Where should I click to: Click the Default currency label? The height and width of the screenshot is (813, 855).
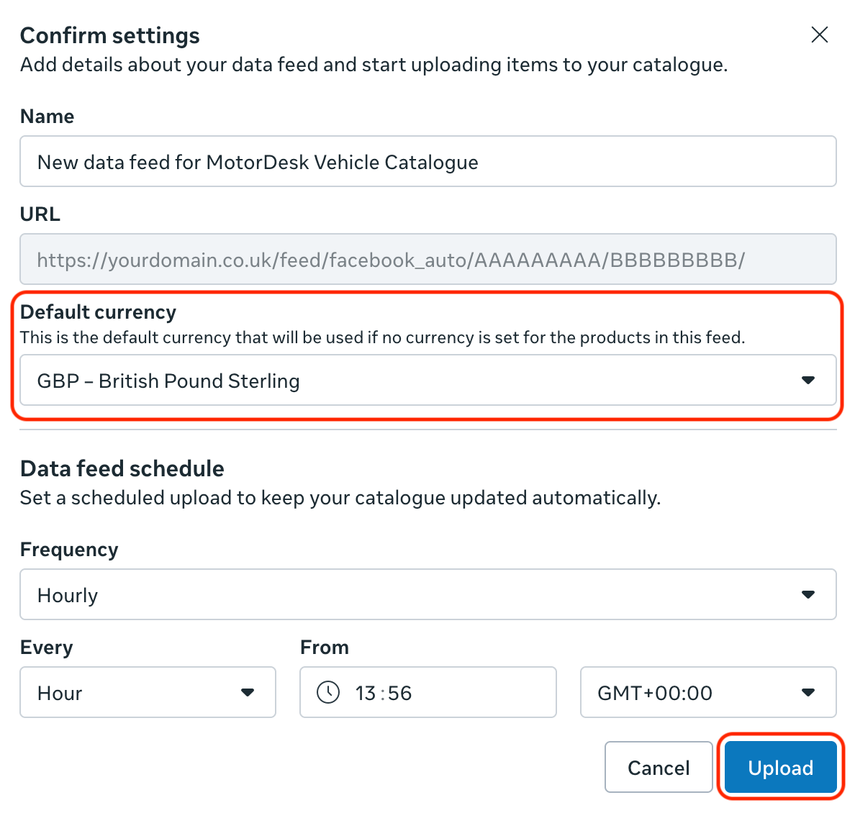tap(98, 312)
